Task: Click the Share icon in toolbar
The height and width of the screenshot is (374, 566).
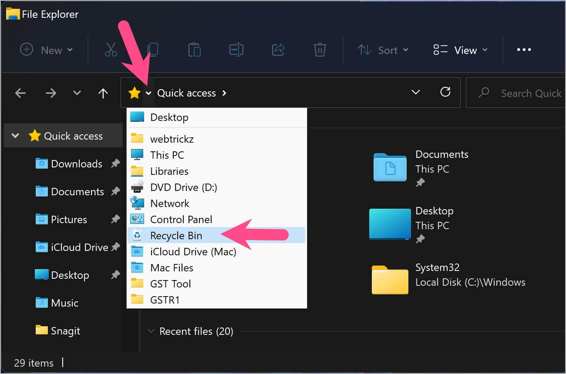Action: click(278, 50)
